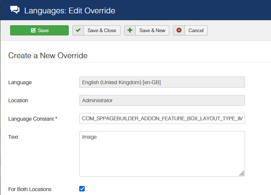Click the Languages speech bubble icon
271x195 pixels.
coord(15,10)
